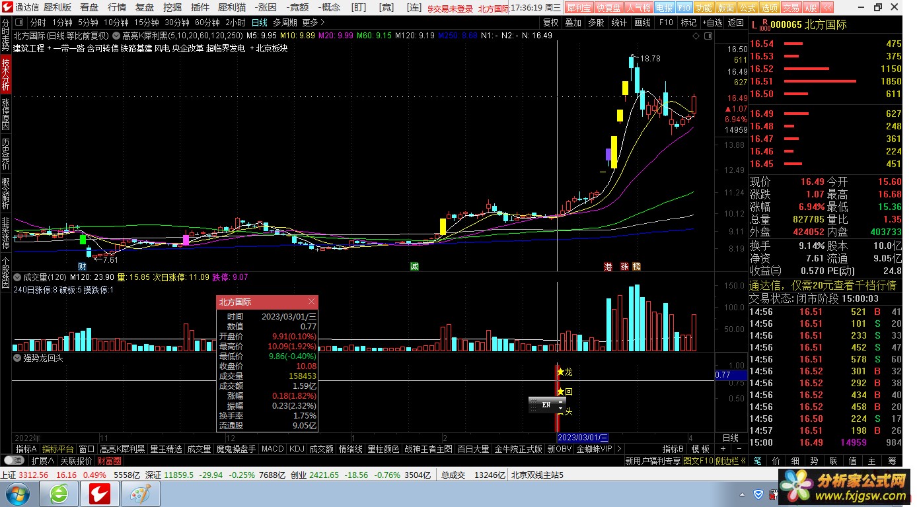Open 选项 options button

point(769,8)
